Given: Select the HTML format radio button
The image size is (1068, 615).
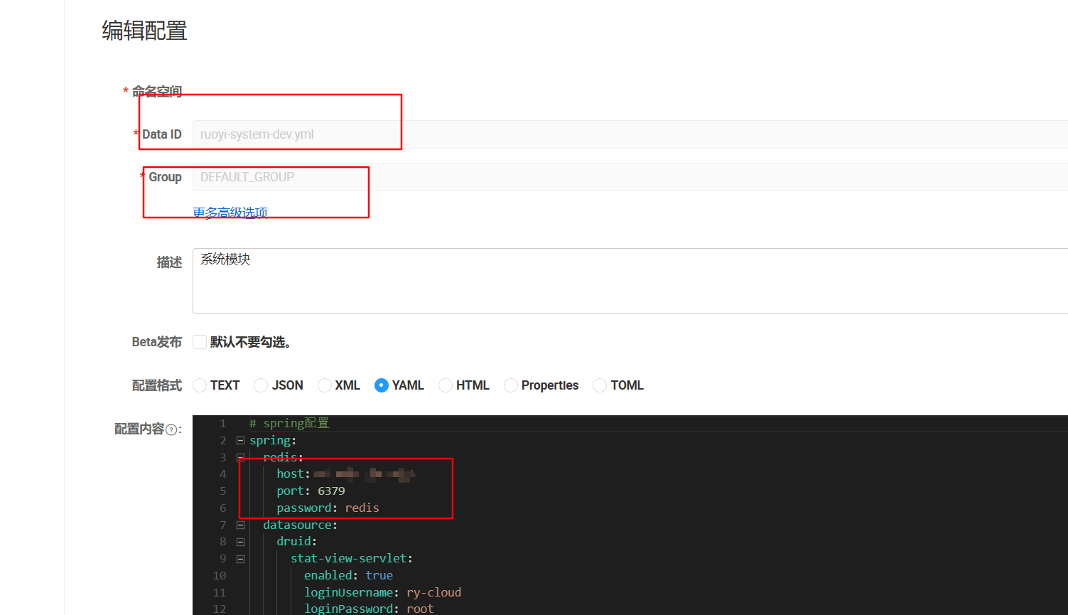Looking at the screenshot, I should [x=446, y=385].
